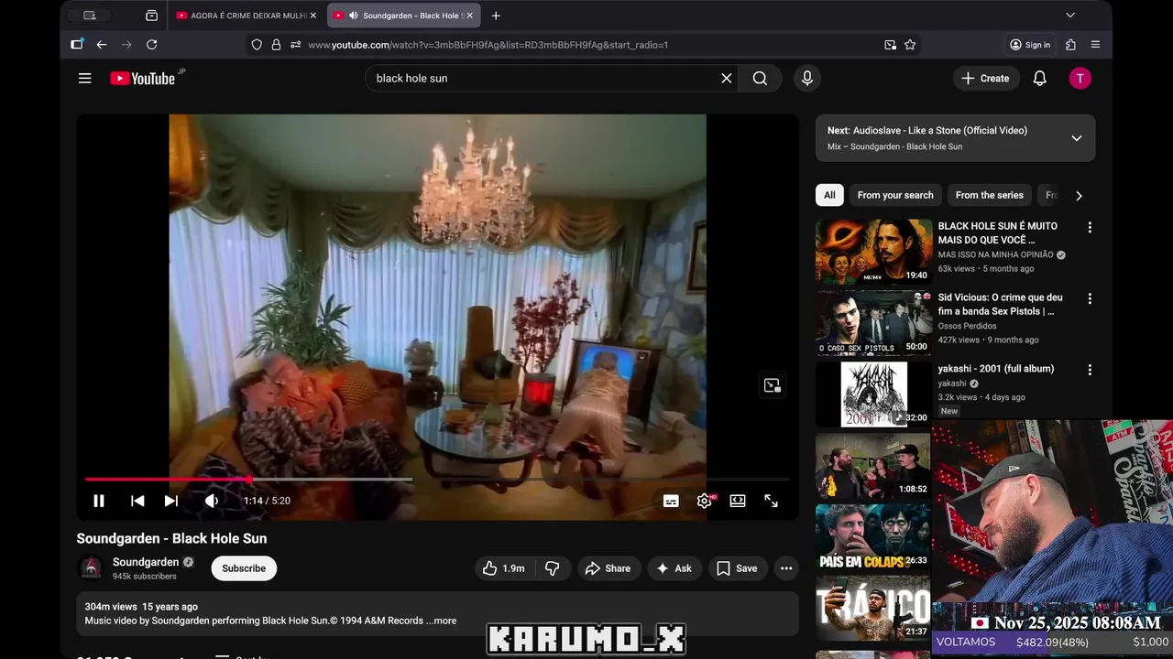Open site permissions icon in address bar
This screenshot has width=1173, height=659.
tap(295, 45)
